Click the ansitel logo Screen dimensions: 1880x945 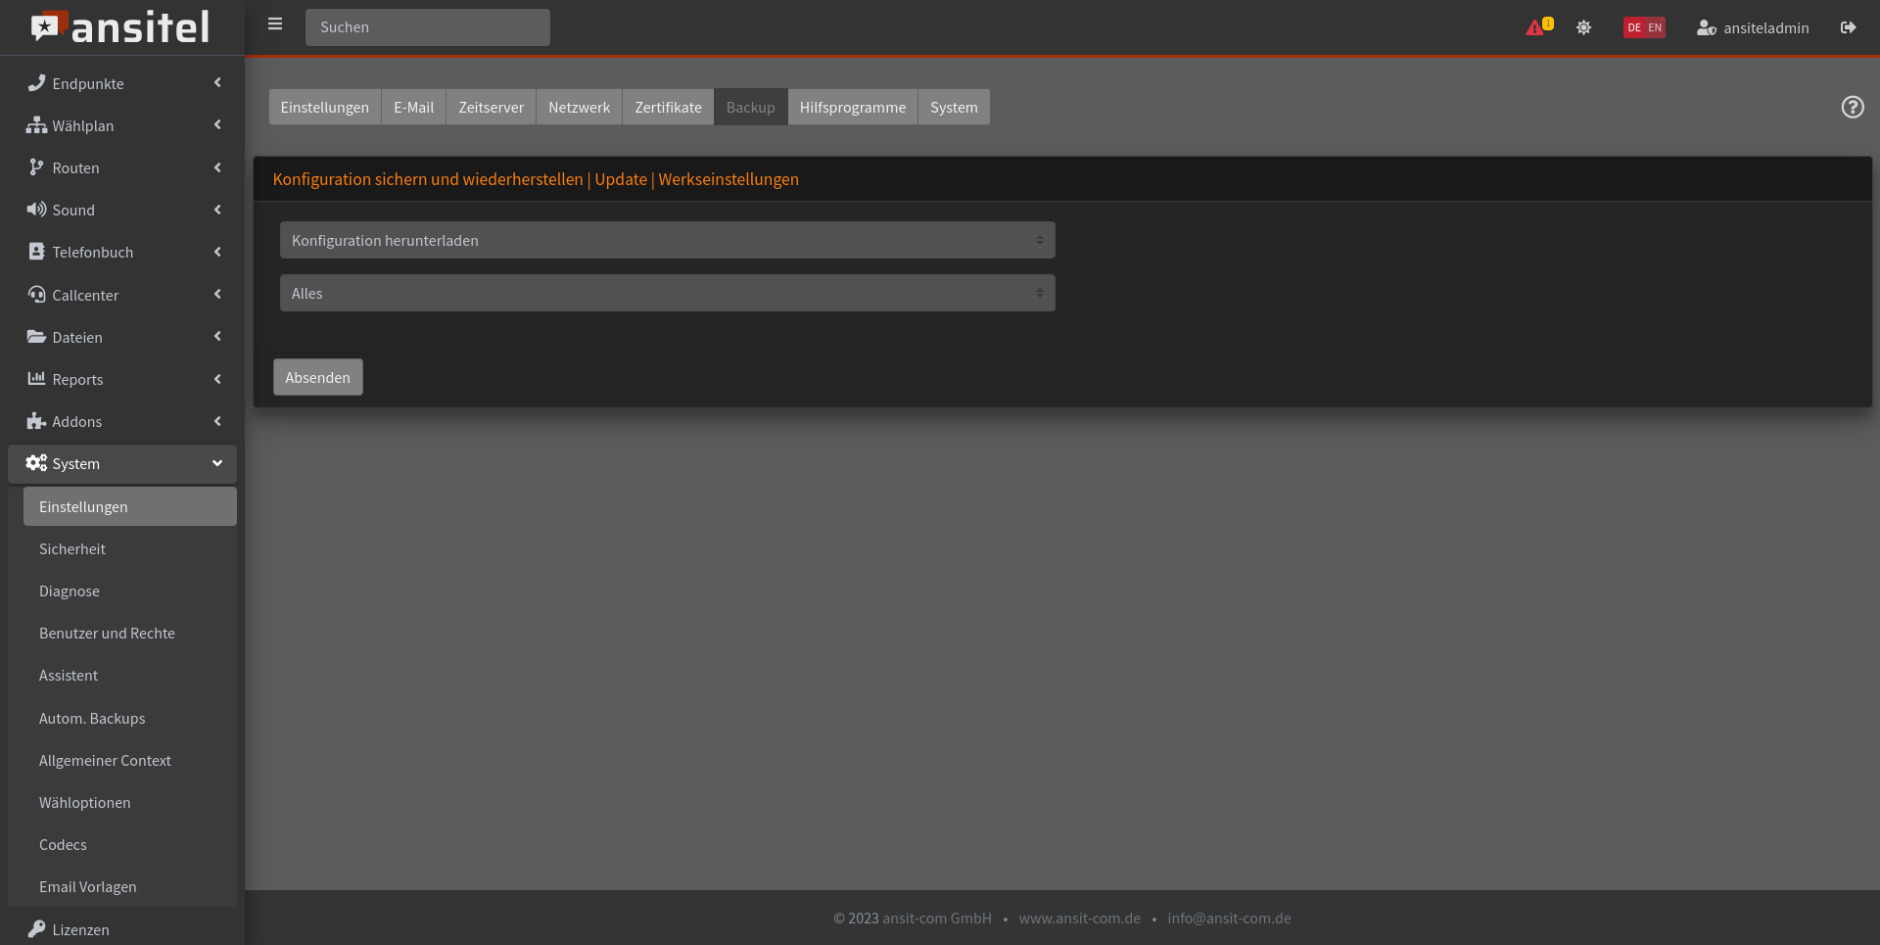pyautogui.click(x=121, y=27)
